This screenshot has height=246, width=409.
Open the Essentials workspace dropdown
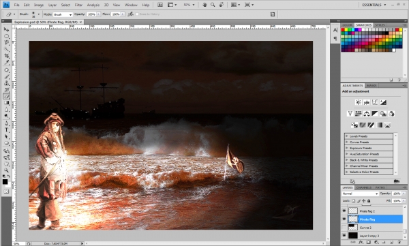coord(374,5)
